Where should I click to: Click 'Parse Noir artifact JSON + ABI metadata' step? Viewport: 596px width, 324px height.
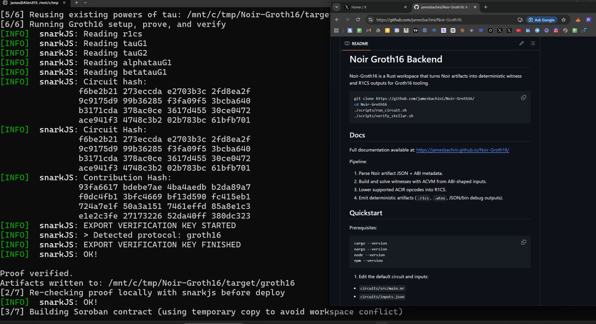pyautogui.click(x=401, y=173)
